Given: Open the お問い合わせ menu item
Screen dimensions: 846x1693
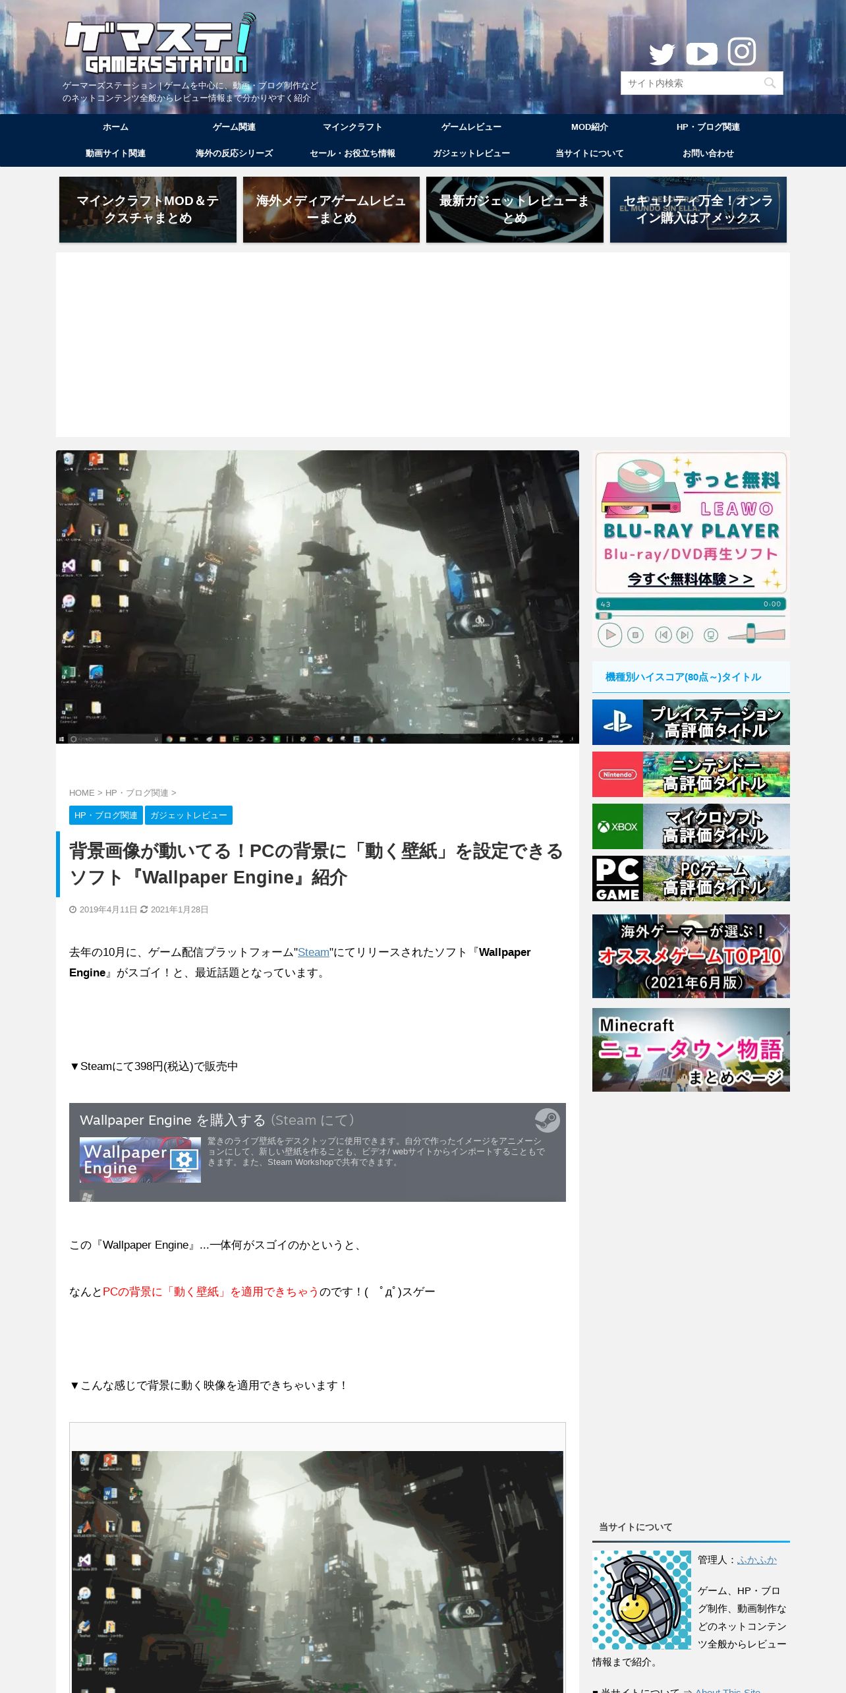Looking at the screenshot, I should (708, 154).
